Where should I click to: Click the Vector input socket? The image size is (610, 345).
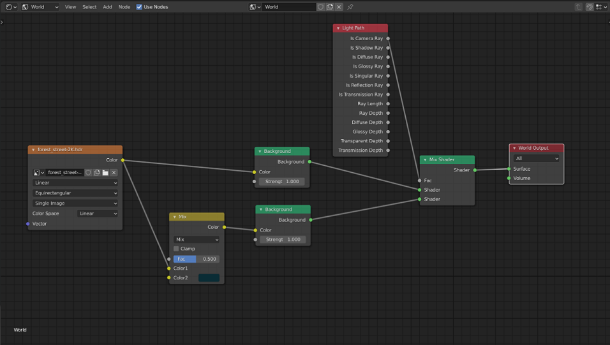click(x=27, y=224)
